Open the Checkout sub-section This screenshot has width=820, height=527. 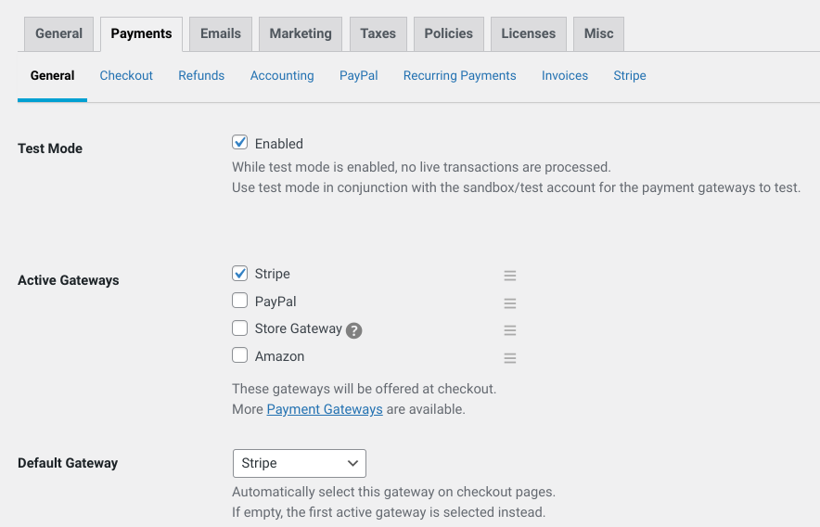[x=126, y=75]
